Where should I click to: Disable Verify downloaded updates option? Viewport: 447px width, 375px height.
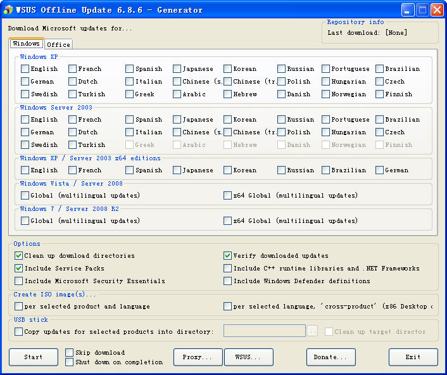pos(227,255)
